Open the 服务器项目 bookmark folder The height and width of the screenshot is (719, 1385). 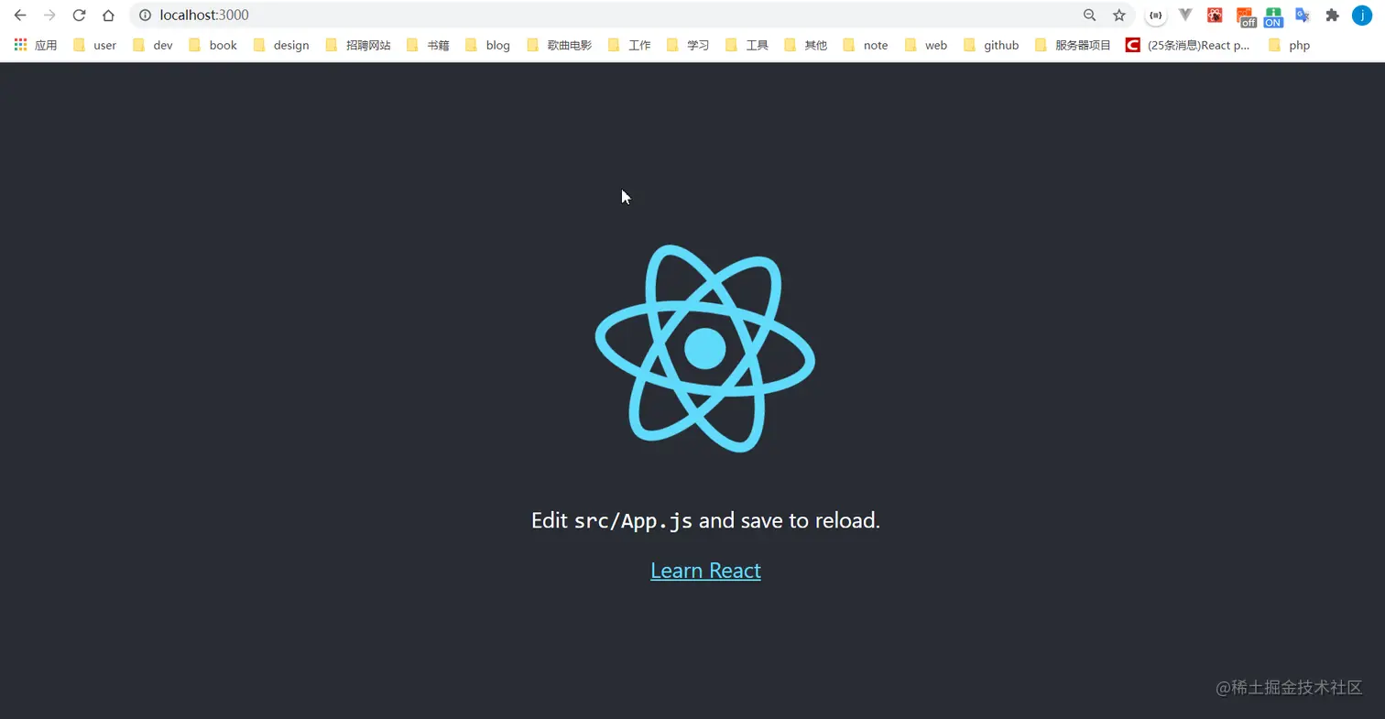coord(1073,45)
